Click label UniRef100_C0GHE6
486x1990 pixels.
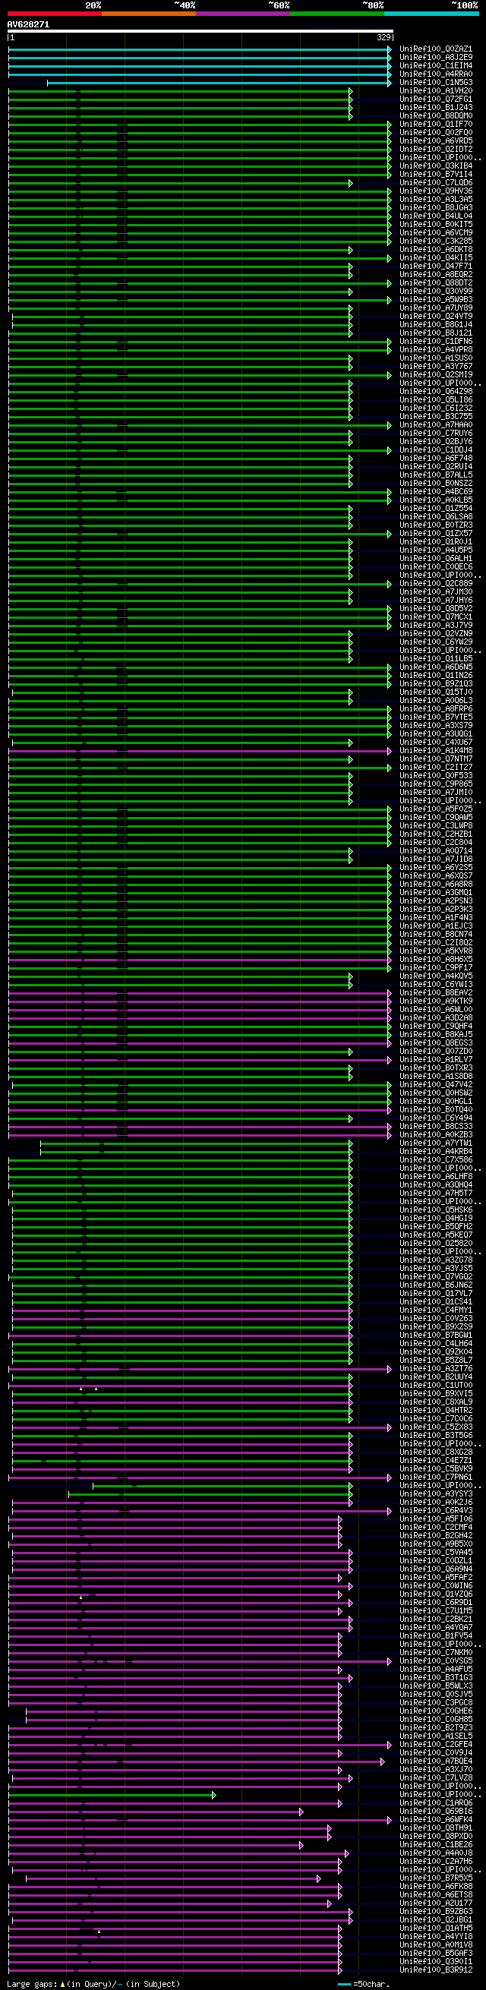(x=436, y=1712)
